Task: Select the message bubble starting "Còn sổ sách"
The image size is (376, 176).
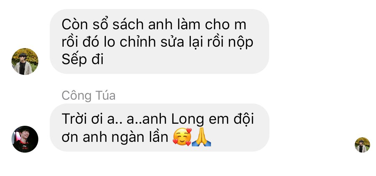Action: pos(159,41)
